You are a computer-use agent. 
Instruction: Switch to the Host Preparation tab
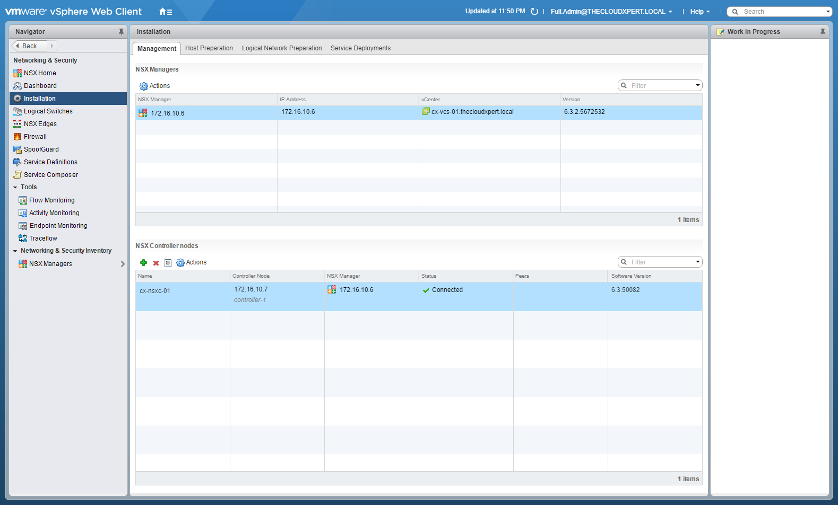pyautogui.click(x=209, y=48)
